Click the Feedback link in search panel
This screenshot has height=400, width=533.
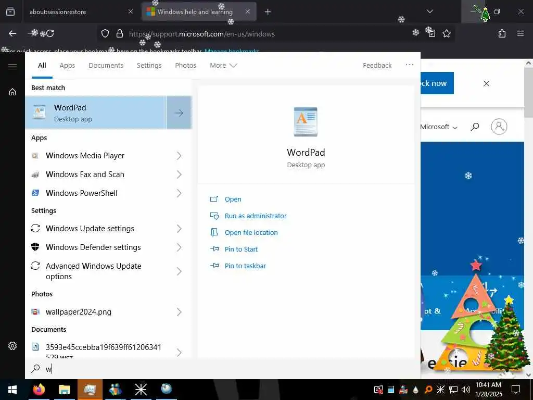point(377,65)
